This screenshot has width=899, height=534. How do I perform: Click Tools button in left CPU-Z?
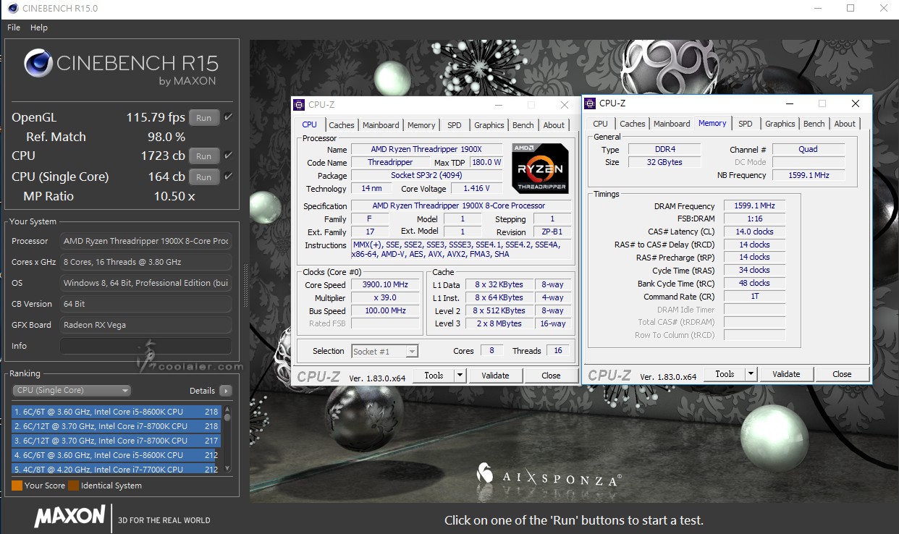pos(434,376)
